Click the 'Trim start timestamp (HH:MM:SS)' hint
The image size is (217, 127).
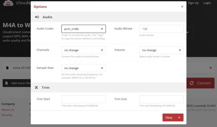[x=80, y=106]
